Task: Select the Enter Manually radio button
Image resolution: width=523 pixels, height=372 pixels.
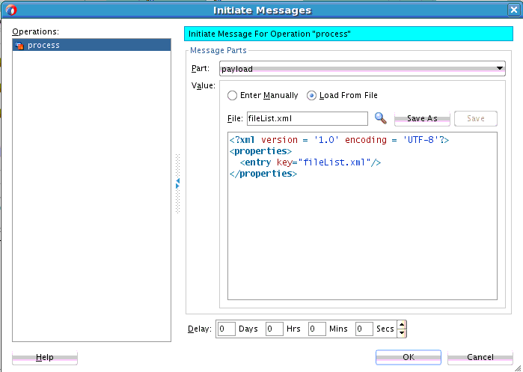Action: coord(232,96)
